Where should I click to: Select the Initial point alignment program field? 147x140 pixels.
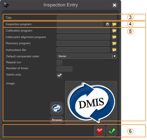pyautogui.click(x=83, y=37)
